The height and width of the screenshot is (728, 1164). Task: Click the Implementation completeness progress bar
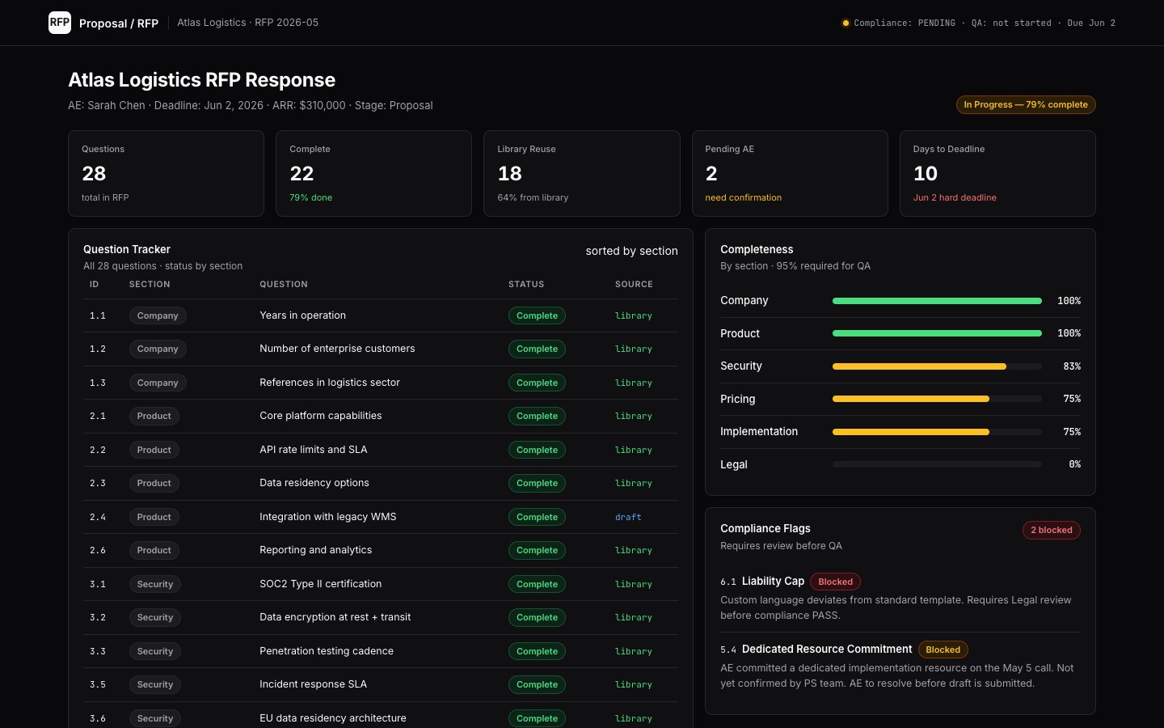937,432
